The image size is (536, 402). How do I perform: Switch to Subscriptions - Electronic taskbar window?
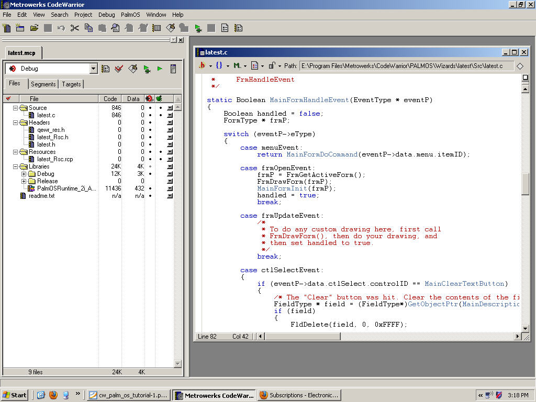click(x=299, y=395)
